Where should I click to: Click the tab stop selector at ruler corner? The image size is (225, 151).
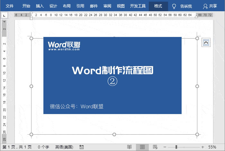pos(4,15)
